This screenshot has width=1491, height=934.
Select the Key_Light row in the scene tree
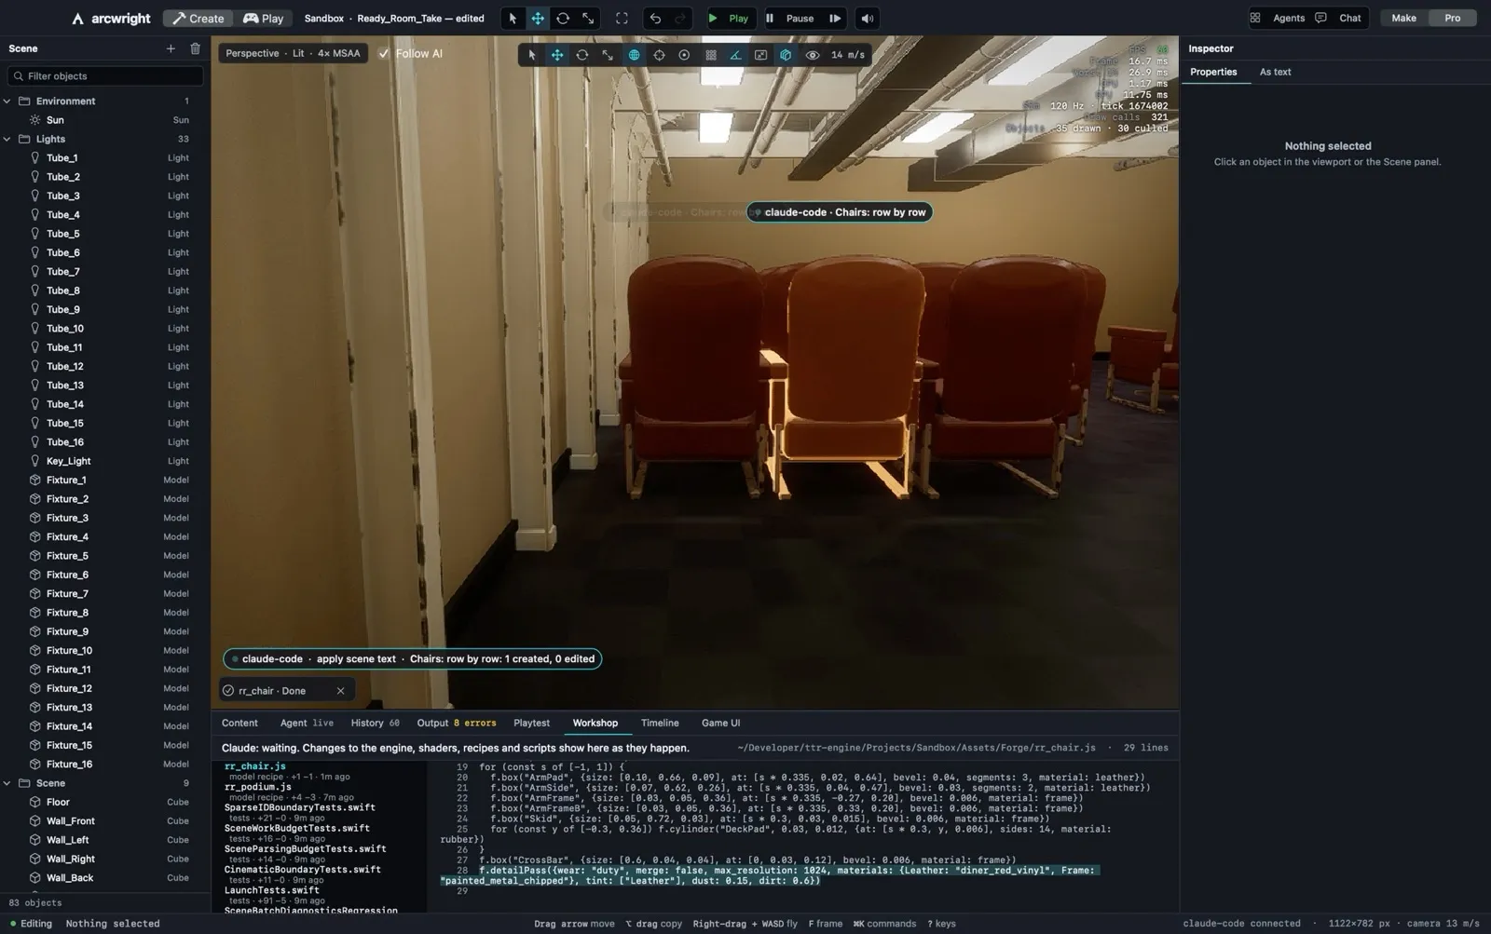(x=105, y=461)
